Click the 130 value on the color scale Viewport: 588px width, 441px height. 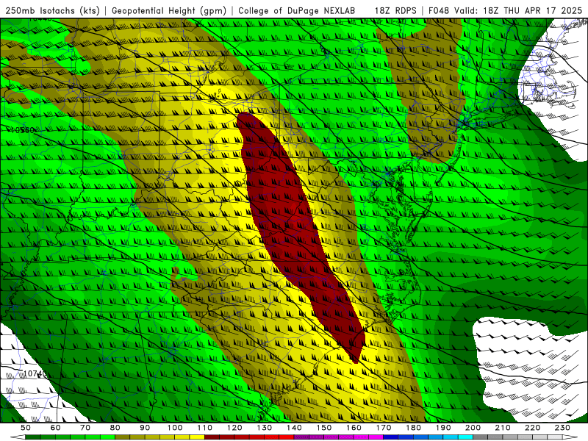[x=265, y=428]
